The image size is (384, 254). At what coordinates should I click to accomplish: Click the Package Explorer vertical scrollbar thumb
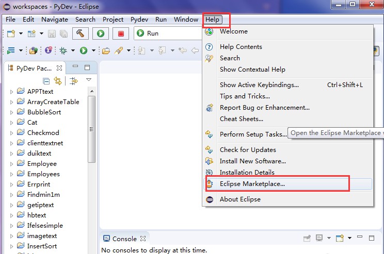pos(91,129)
